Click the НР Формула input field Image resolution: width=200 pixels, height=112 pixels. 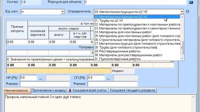click(45, 84)
